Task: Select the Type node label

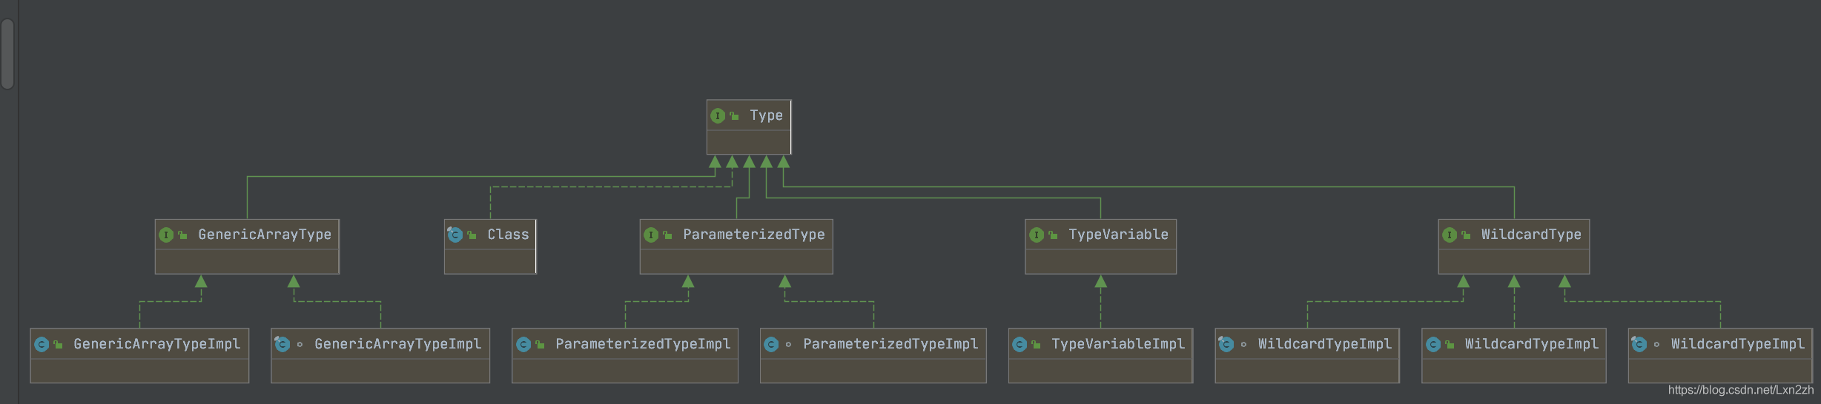Action: 766,115
